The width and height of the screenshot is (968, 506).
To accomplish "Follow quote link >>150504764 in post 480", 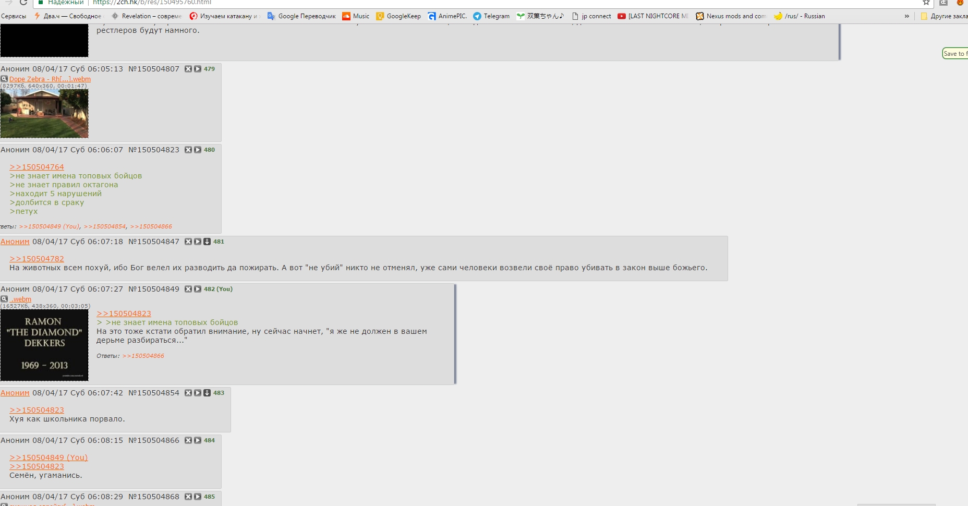I will 37,167.
